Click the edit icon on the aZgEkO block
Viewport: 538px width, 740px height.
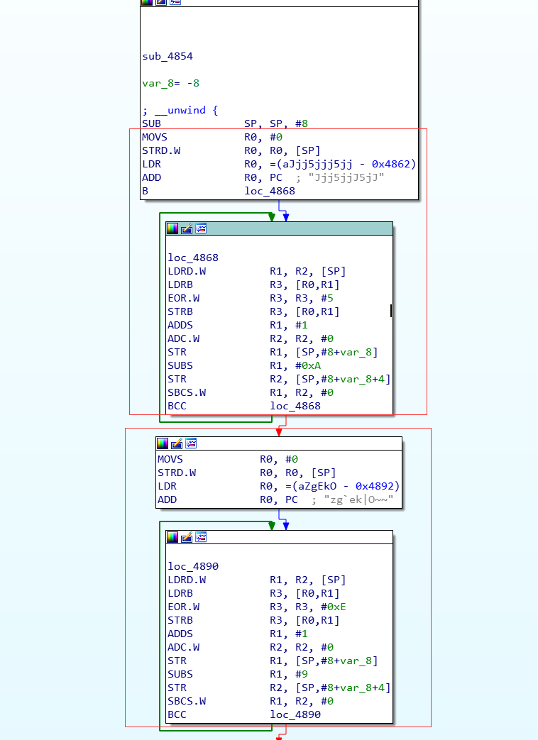[177, 443]
